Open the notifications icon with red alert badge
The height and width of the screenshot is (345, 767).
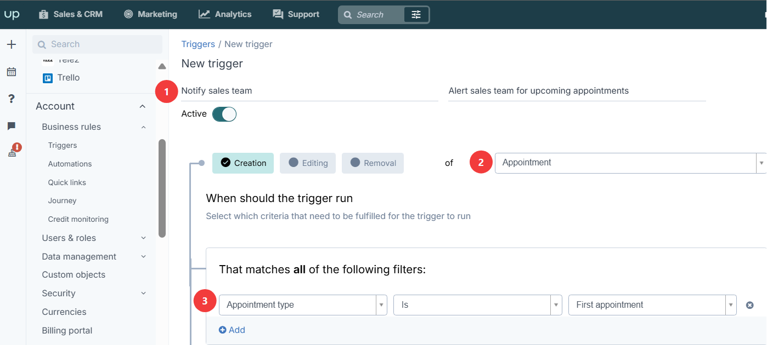tap(14, 151)
